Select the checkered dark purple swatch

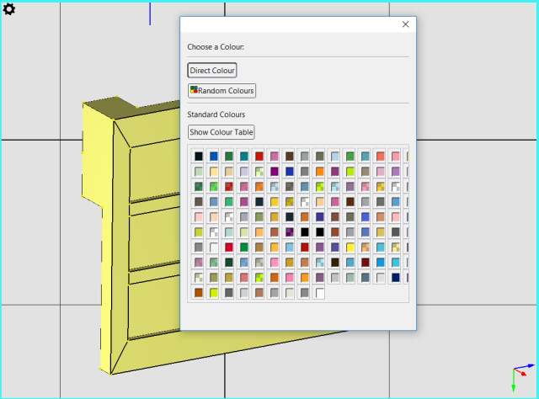pos(290,232)
